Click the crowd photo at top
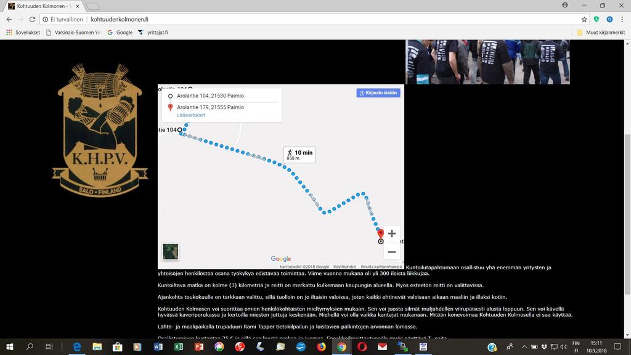The image size is (631, 355). click(487, 62)
